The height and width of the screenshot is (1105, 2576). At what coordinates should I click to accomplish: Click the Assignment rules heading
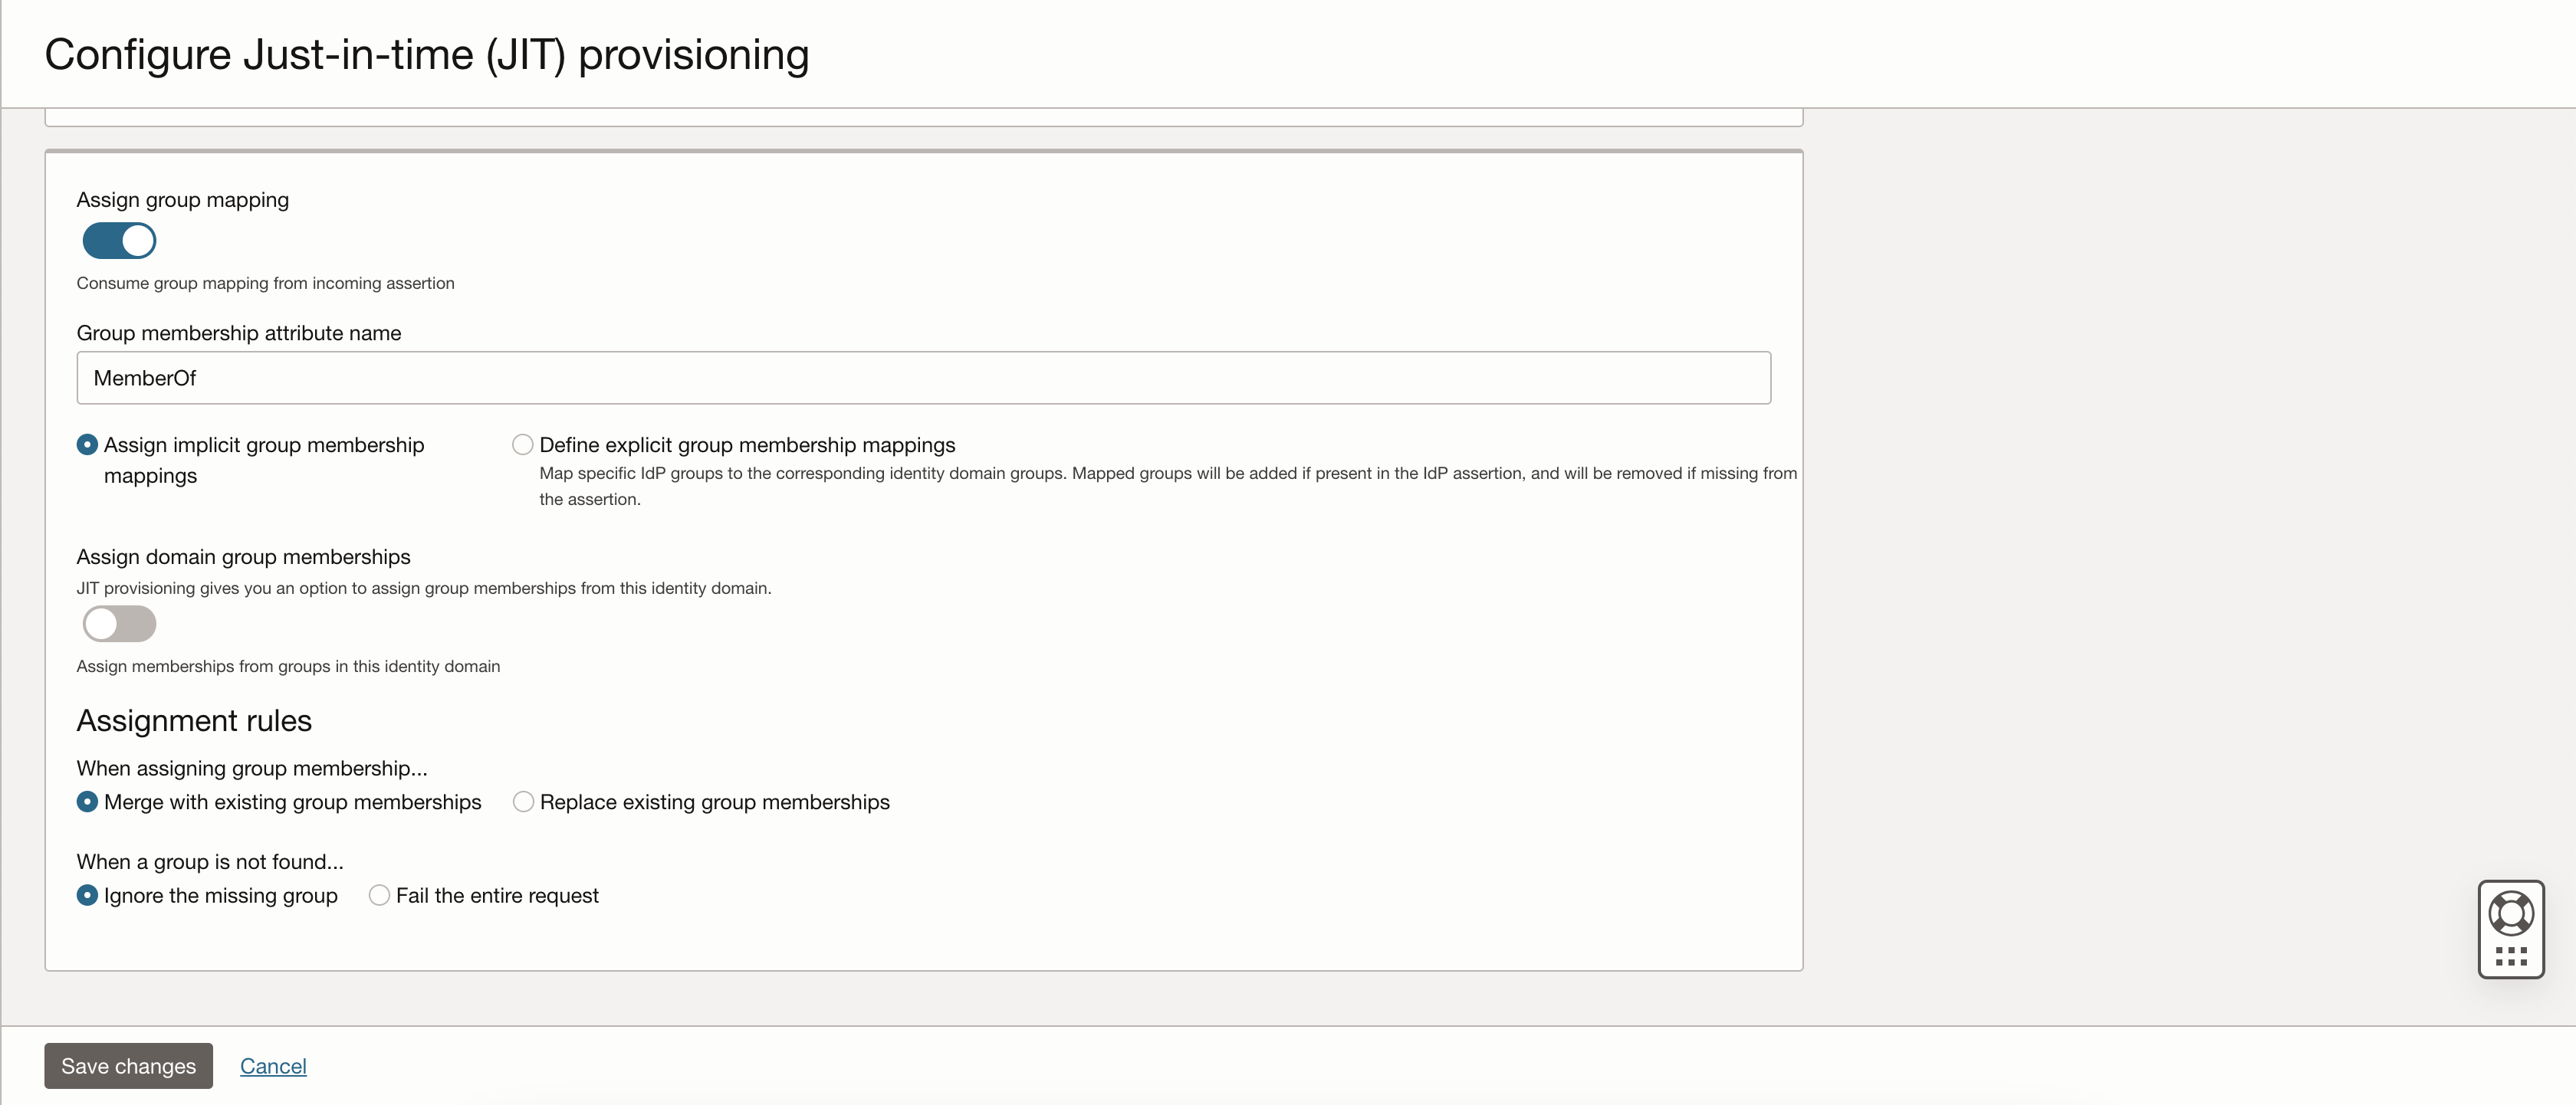[x=193, y=720]
